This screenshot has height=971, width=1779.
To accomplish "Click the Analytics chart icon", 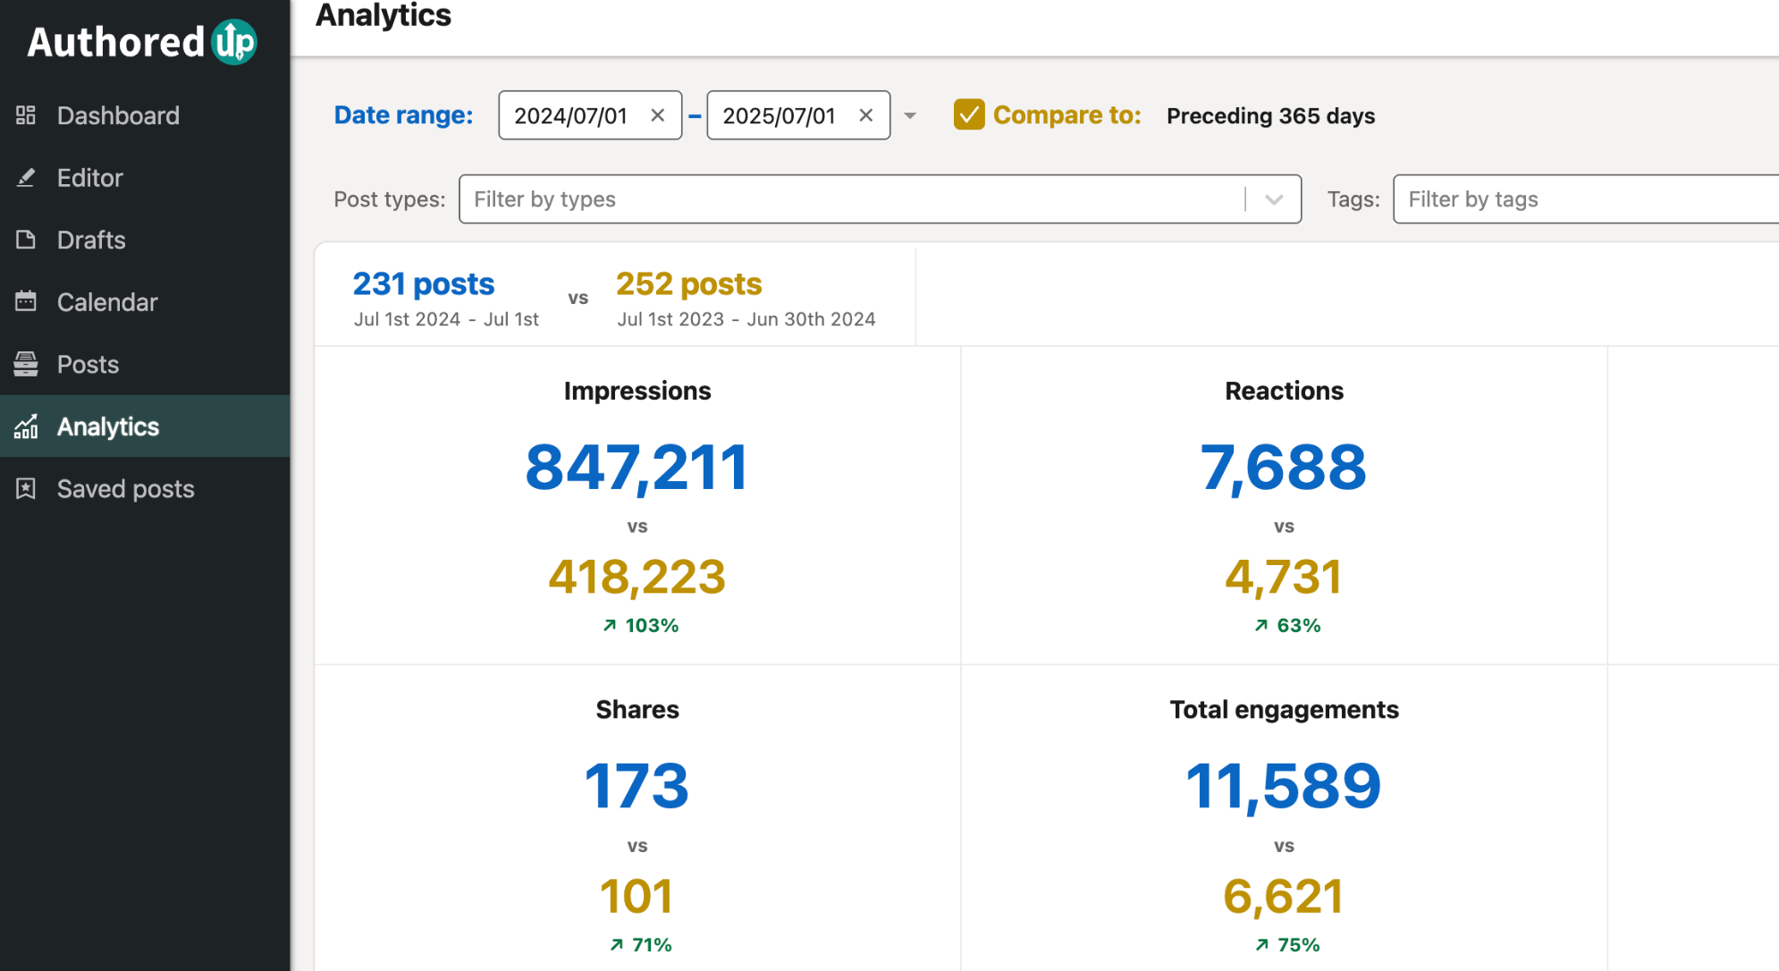I will pos(26,426).
